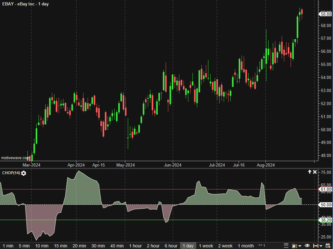Select the active 1 day timeframe
This screenshot has width=333, height=249.
(x=188, y=246)
